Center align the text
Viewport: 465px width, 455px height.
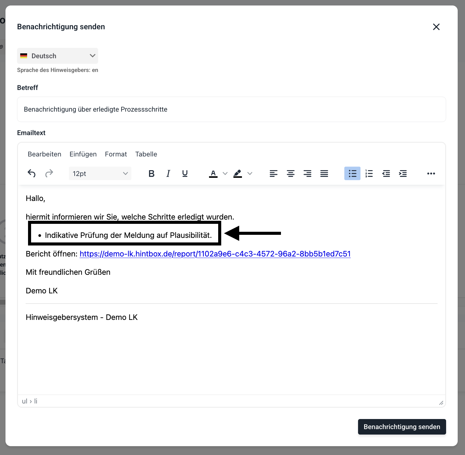(x=290, y=174)
